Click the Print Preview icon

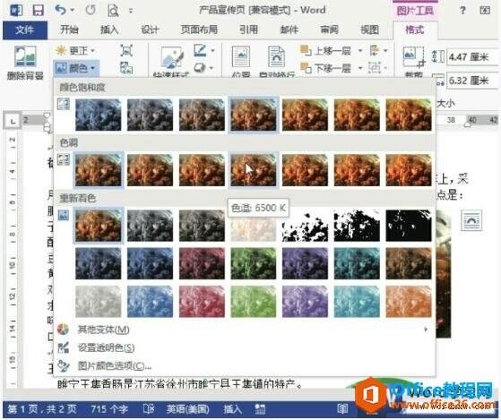coord(113,11)
